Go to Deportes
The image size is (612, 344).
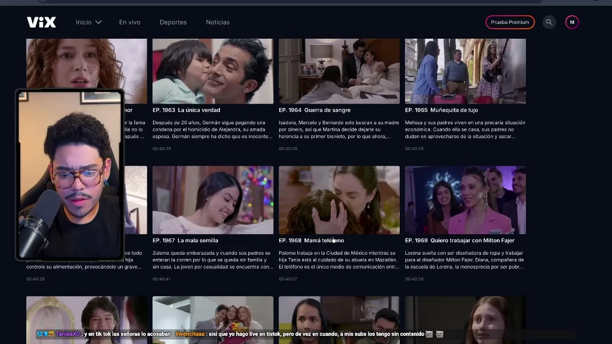click(173, 22)
